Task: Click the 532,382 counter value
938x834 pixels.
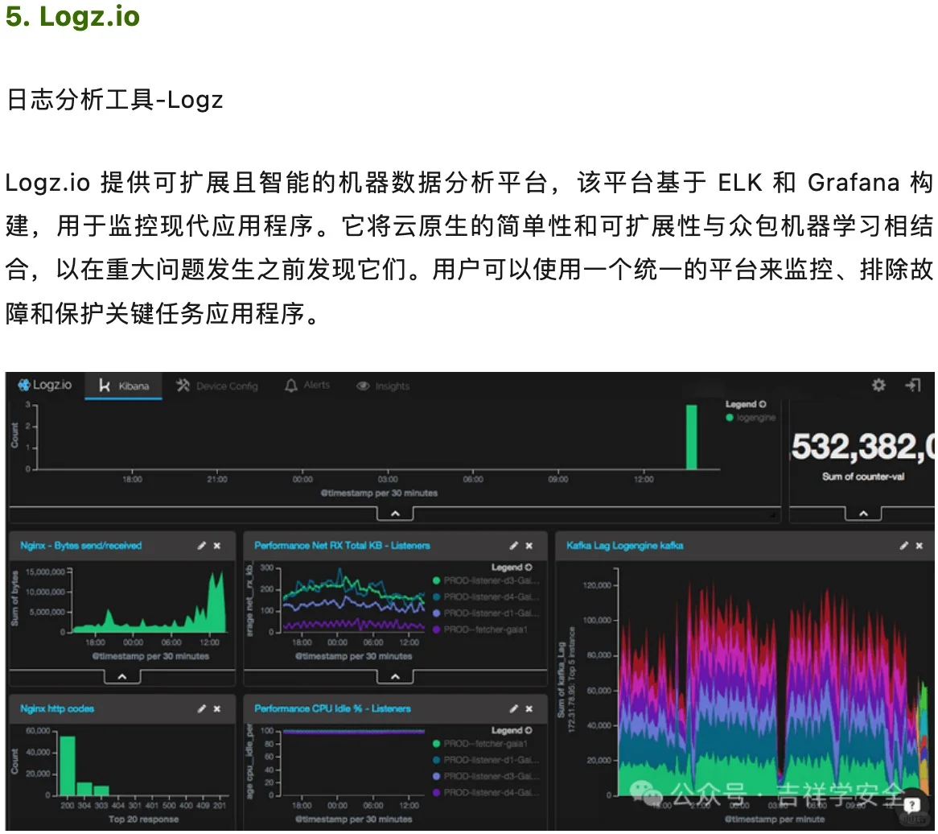Action: [862, 448]
